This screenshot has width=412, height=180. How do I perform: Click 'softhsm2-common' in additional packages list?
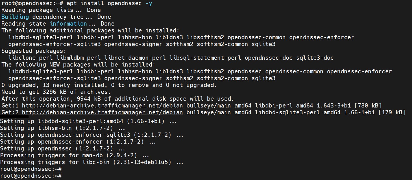[x=222, y=44]
